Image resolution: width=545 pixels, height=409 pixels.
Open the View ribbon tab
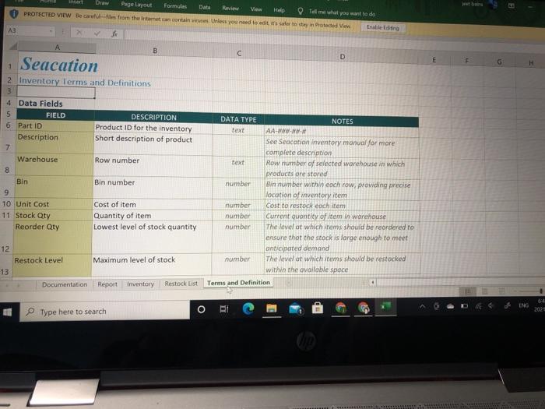256,9
